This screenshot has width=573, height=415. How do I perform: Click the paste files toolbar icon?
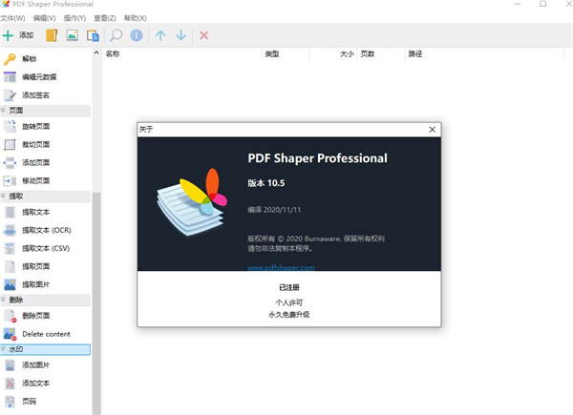[x=93, y=35]
